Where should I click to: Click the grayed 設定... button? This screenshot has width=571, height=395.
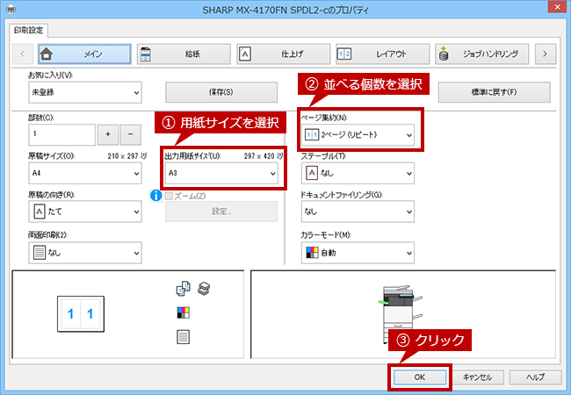point(221,212)
